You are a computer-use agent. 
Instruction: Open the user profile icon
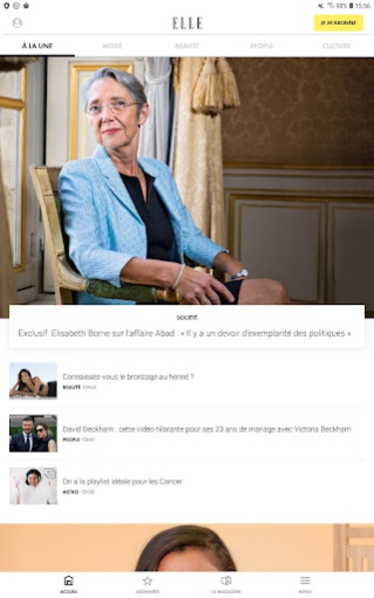tap(17, 23)
